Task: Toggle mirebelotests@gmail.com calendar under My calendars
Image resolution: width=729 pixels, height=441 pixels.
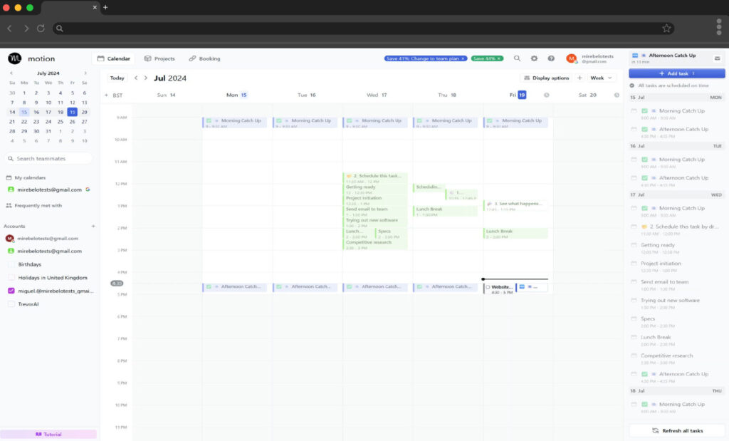Action: [x=11, y=190]
